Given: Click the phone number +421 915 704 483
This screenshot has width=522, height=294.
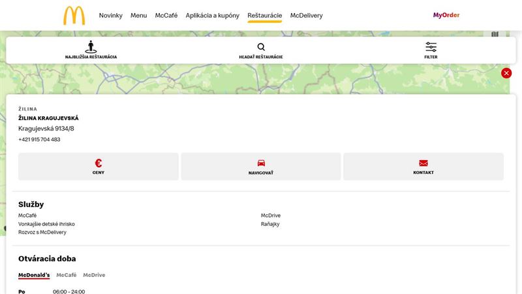Looking at the screenshot, I should [x=39, y=139].
